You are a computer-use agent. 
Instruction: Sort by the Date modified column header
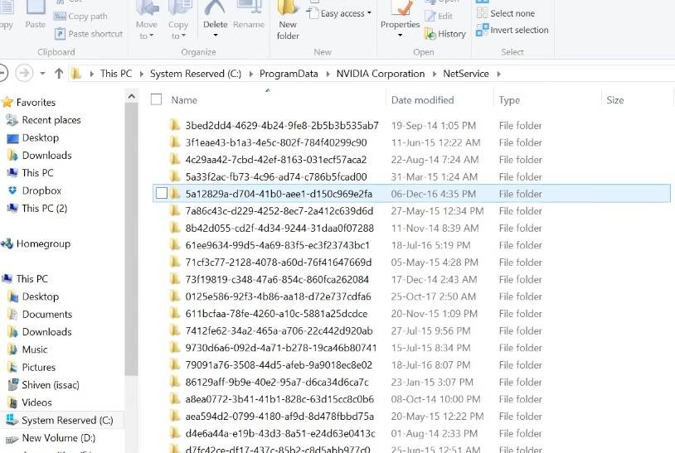[439, 99]
